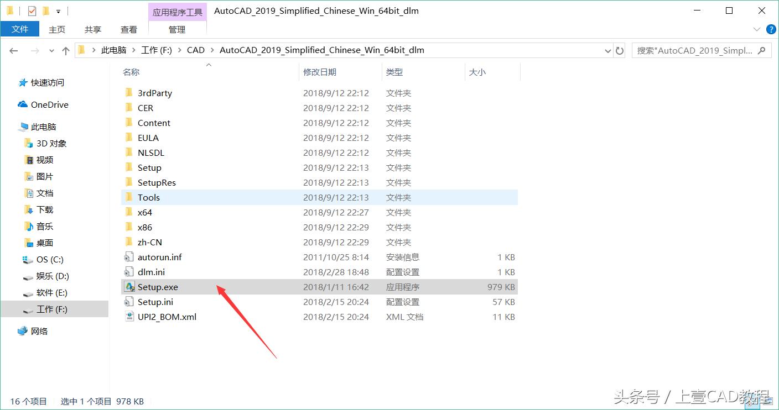Viewport: 779px width, 410px height.
Task: Click inside the search box
Action: pos(697,50)
